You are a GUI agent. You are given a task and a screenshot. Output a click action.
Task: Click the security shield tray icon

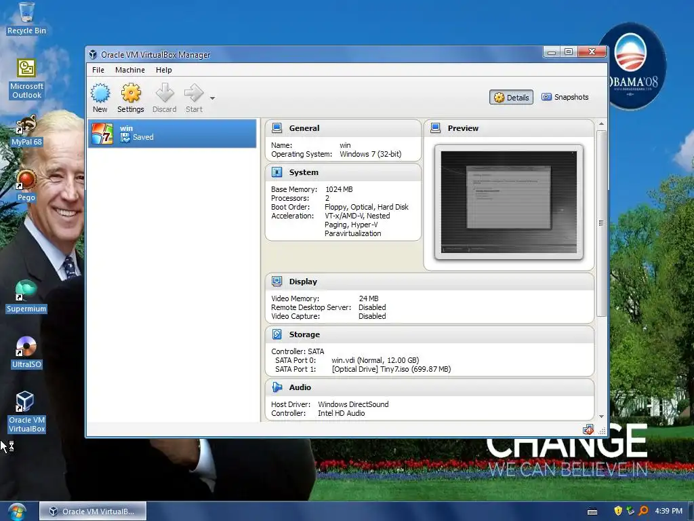[x=618, y=511]
